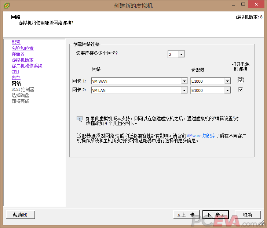Click the 下一步 next button
The image size is (267, 228).
point(215,215)
